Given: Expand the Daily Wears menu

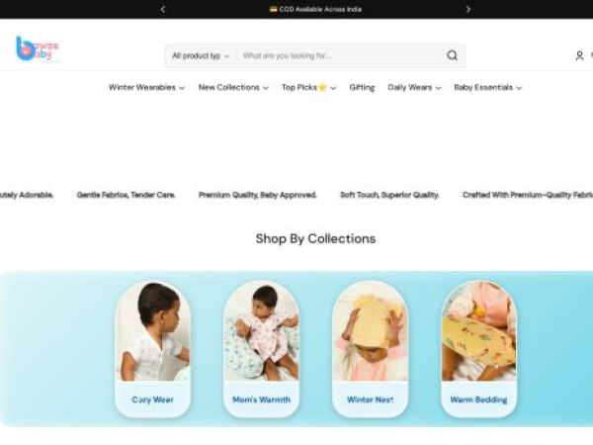Looking at the screenshot, I should click(414, 87).
